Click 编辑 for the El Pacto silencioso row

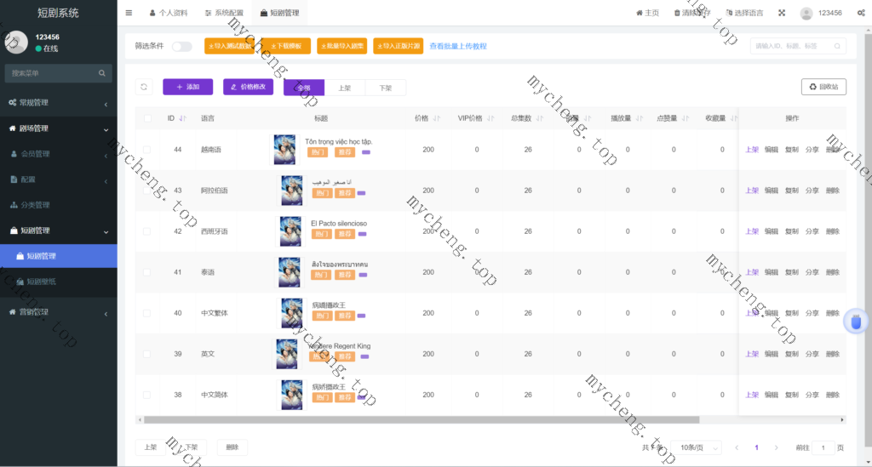click(772, 231)
